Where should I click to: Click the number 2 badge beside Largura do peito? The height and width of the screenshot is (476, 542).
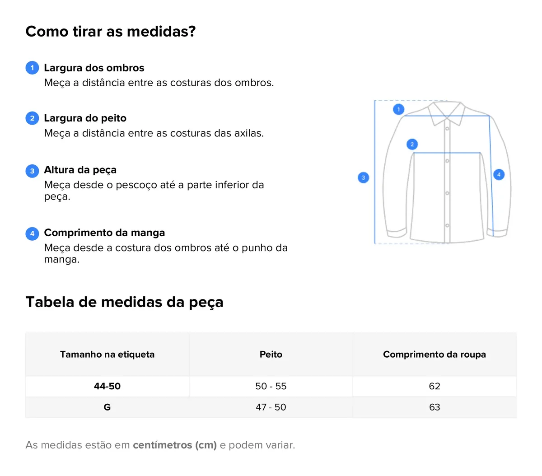click(32, 118)
